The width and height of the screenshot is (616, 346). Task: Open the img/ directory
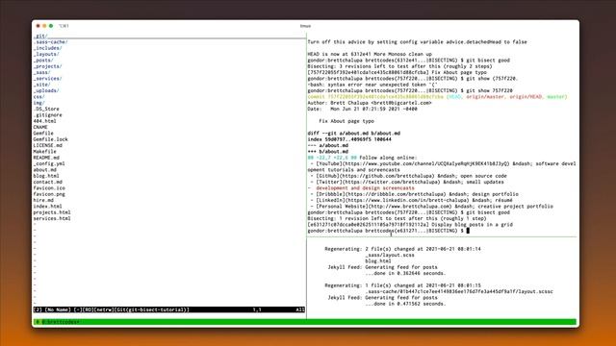point(38,103)
